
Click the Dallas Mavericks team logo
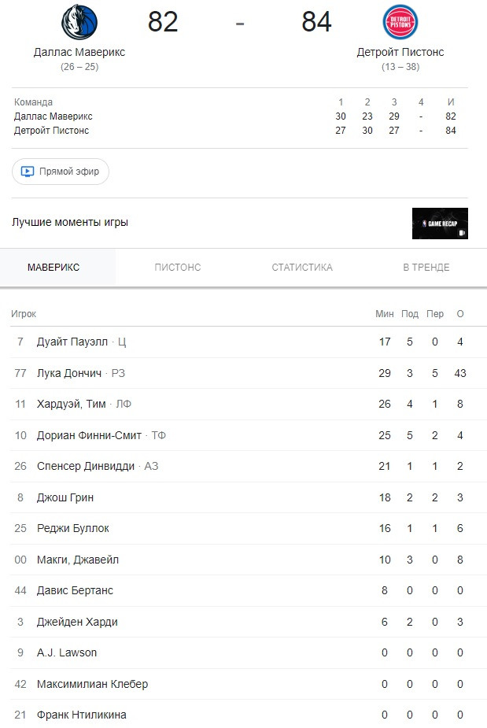point(79,22)
